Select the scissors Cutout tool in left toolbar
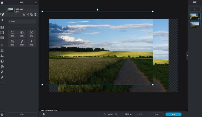202x117 pixels. click(2, 51)
